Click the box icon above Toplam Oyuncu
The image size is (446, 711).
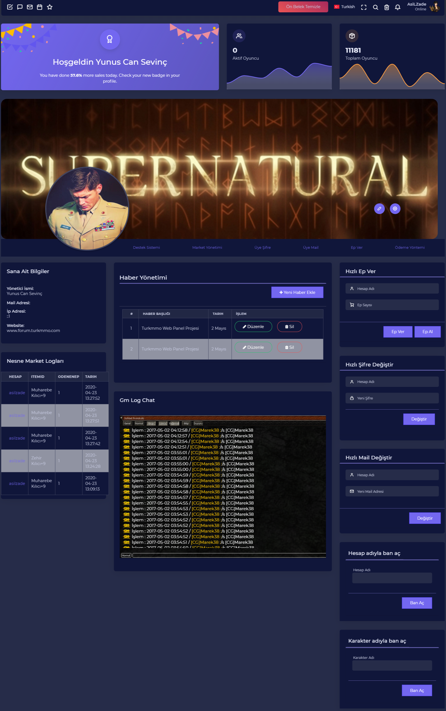[x=352, y=36]
